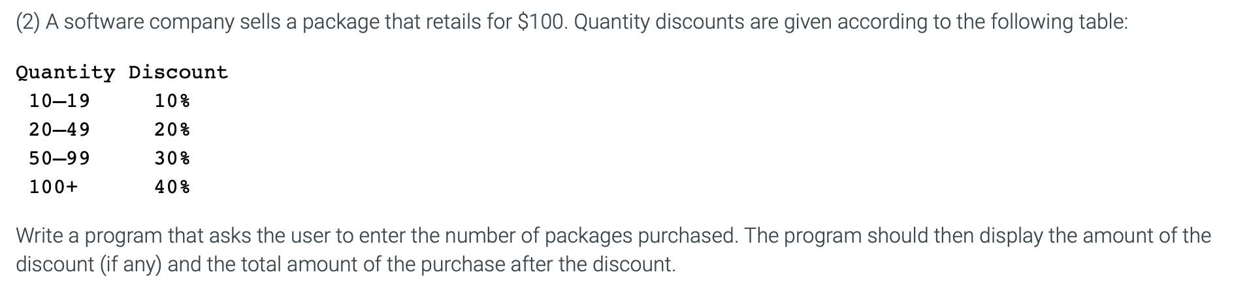
Task: Click the "Discount" table header
Action: [x=178, y=72]
